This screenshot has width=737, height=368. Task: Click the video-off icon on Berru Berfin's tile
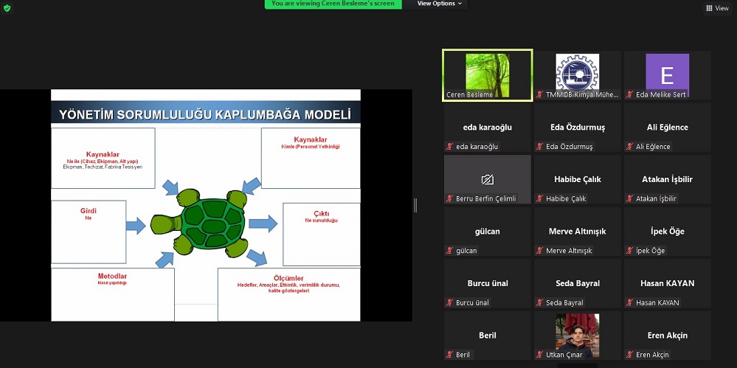point(487,179)
